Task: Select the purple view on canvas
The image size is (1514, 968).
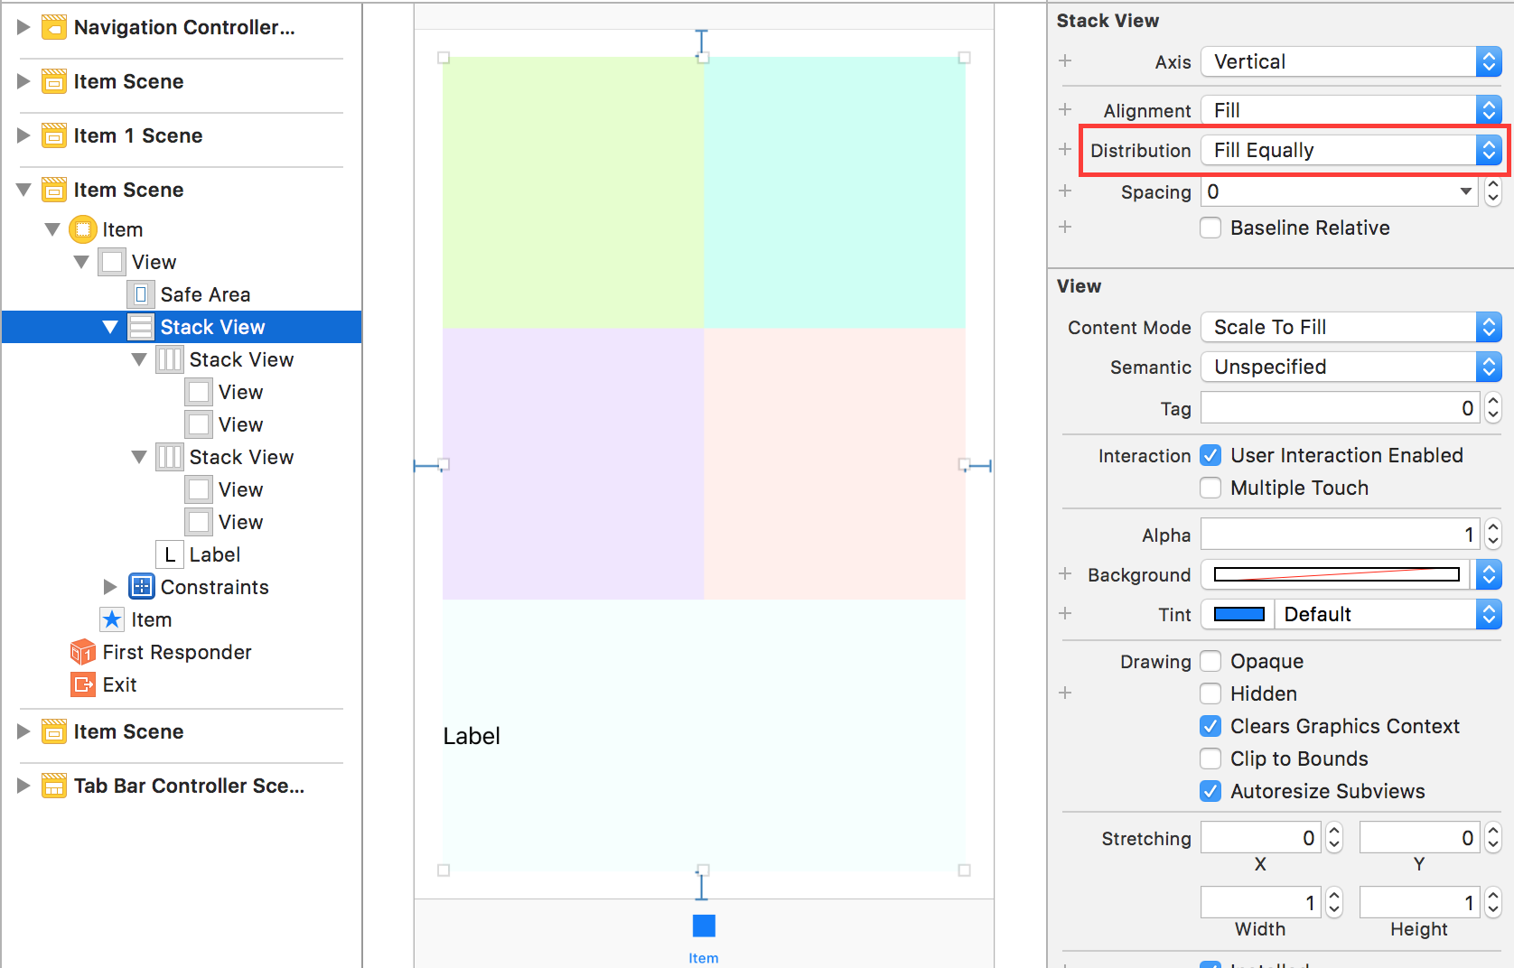Action: [x=573, y=463]
